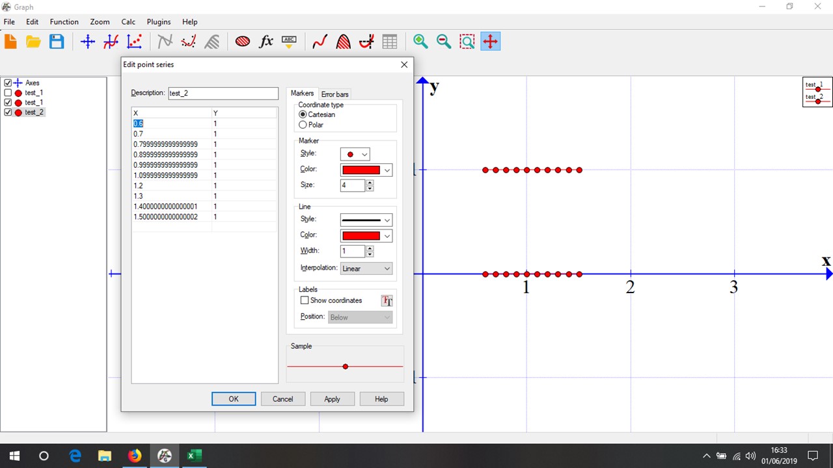Show hidden system tray icons chevron

tap(707, 456)
